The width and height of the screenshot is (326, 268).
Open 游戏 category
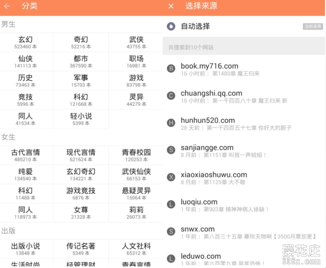coord(136,81)
